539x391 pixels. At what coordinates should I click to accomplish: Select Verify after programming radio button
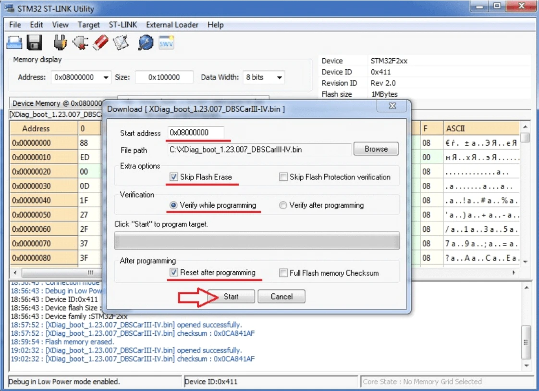pos(283,205)
